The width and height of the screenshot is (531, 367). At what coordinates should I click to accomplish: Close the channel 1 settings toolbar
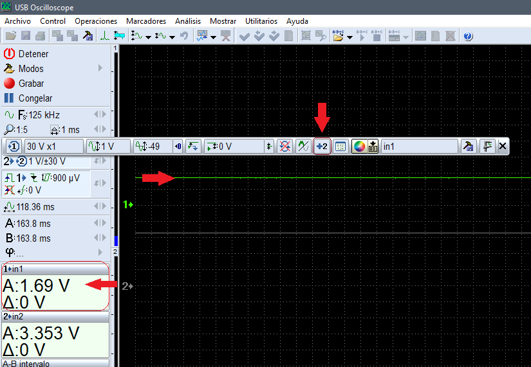point(503,147)
